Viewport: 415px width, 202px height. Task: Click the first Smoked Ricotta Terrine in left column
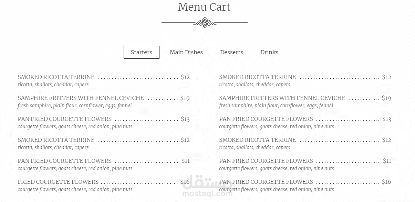coord(56,77)
